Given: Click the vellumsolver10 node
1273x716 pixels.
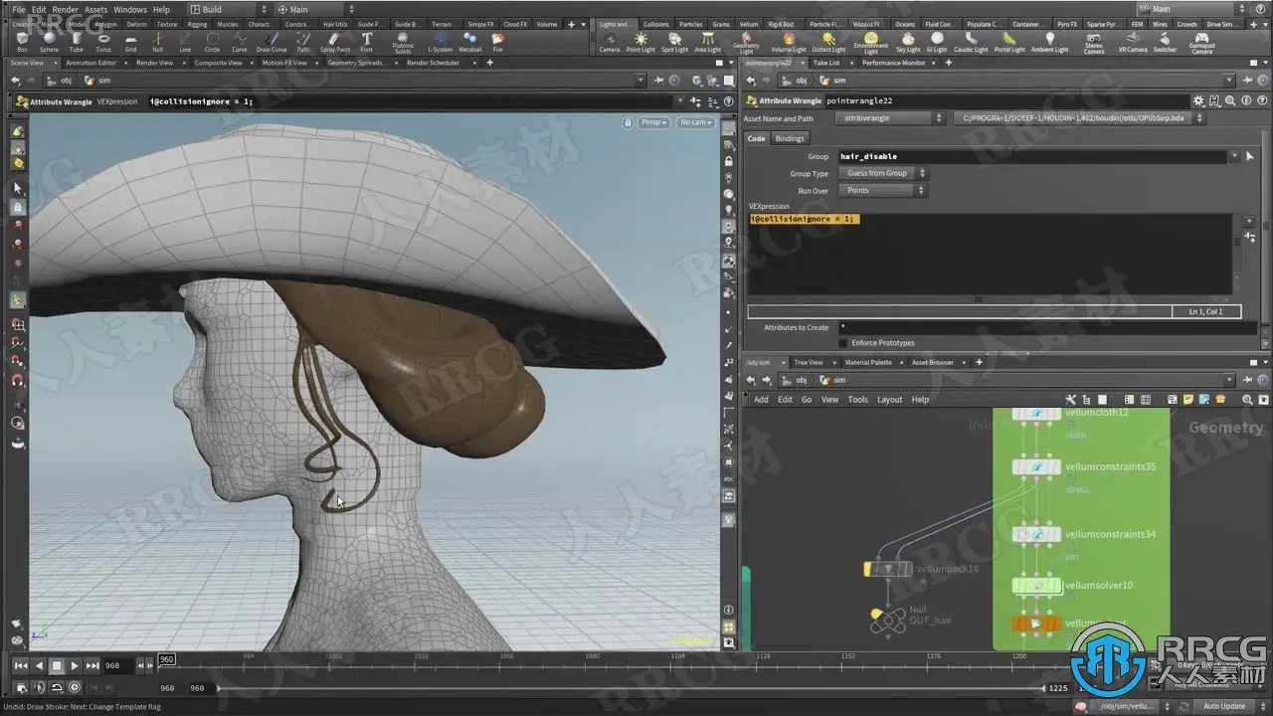Looking at the screenshot, I should pos(1035,586).
